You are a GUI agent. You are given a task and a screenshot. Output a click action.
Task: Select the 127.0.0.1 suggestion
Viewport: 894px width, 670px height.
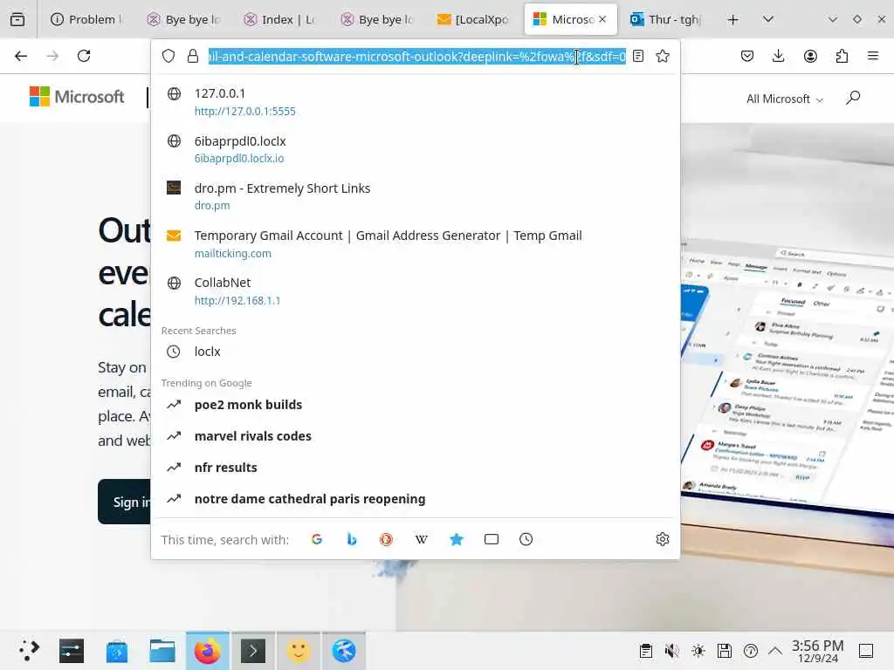(x=415, y=102)
